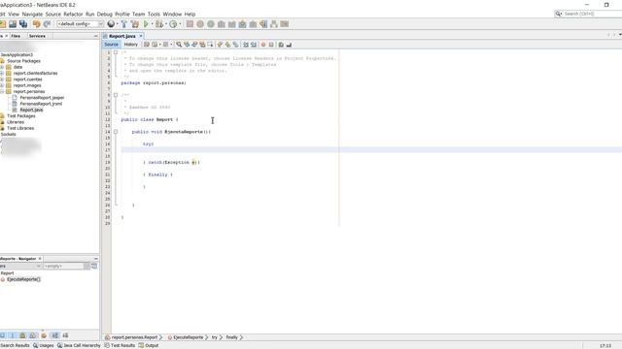This screenshot has height=349, width=622.
Task: Switch to the Files tab
Action: (x=16, y=36)
